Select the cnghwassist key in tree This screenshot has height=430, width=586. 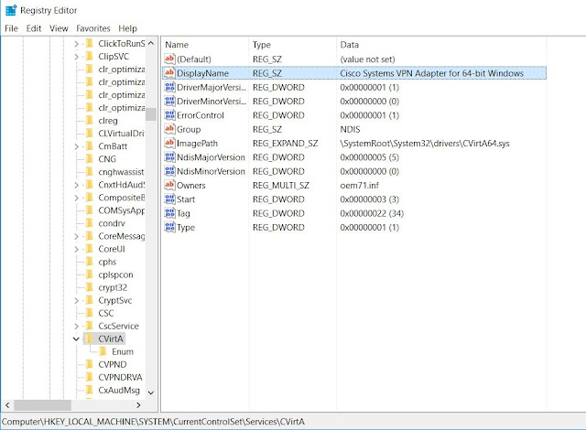coord(121,172)
